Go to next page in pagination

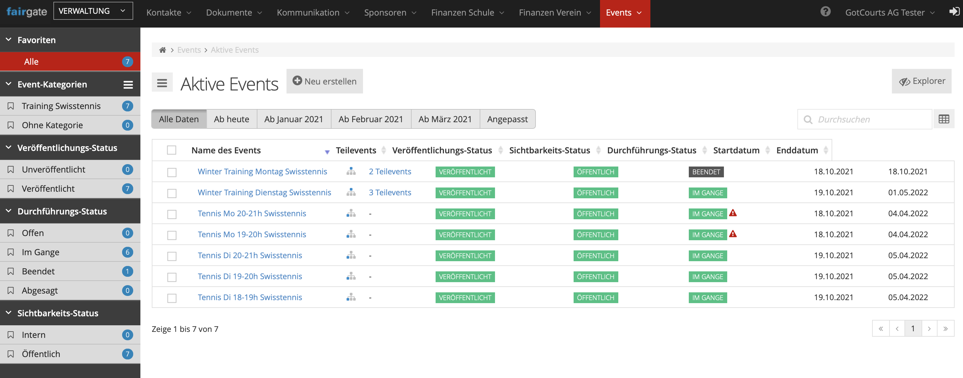coord(929,328)
